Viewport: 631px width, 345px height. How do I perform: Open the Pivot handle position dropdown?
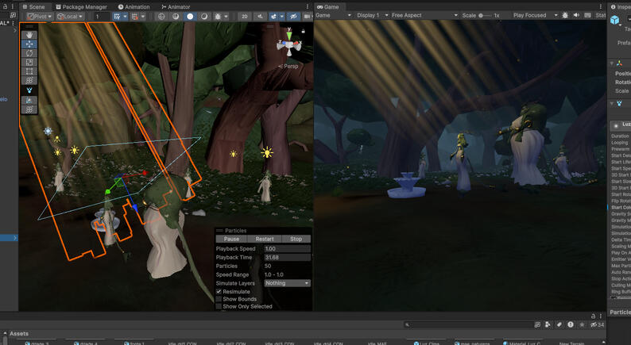coord(40,17)
